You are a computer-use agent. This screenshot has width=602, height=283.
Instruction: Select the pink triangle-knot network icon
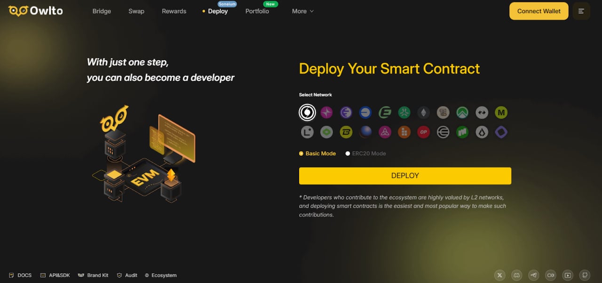pos(385,132)
